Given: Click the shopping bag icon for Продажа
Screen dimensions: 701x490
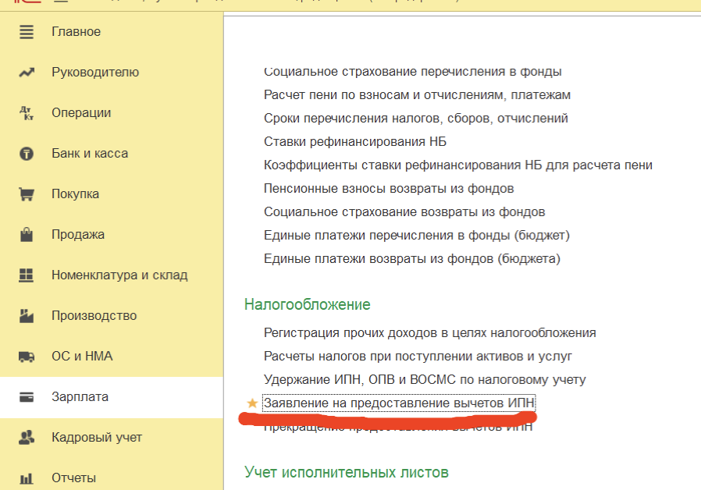Looking at the screenshot, I should pos(27,235).
